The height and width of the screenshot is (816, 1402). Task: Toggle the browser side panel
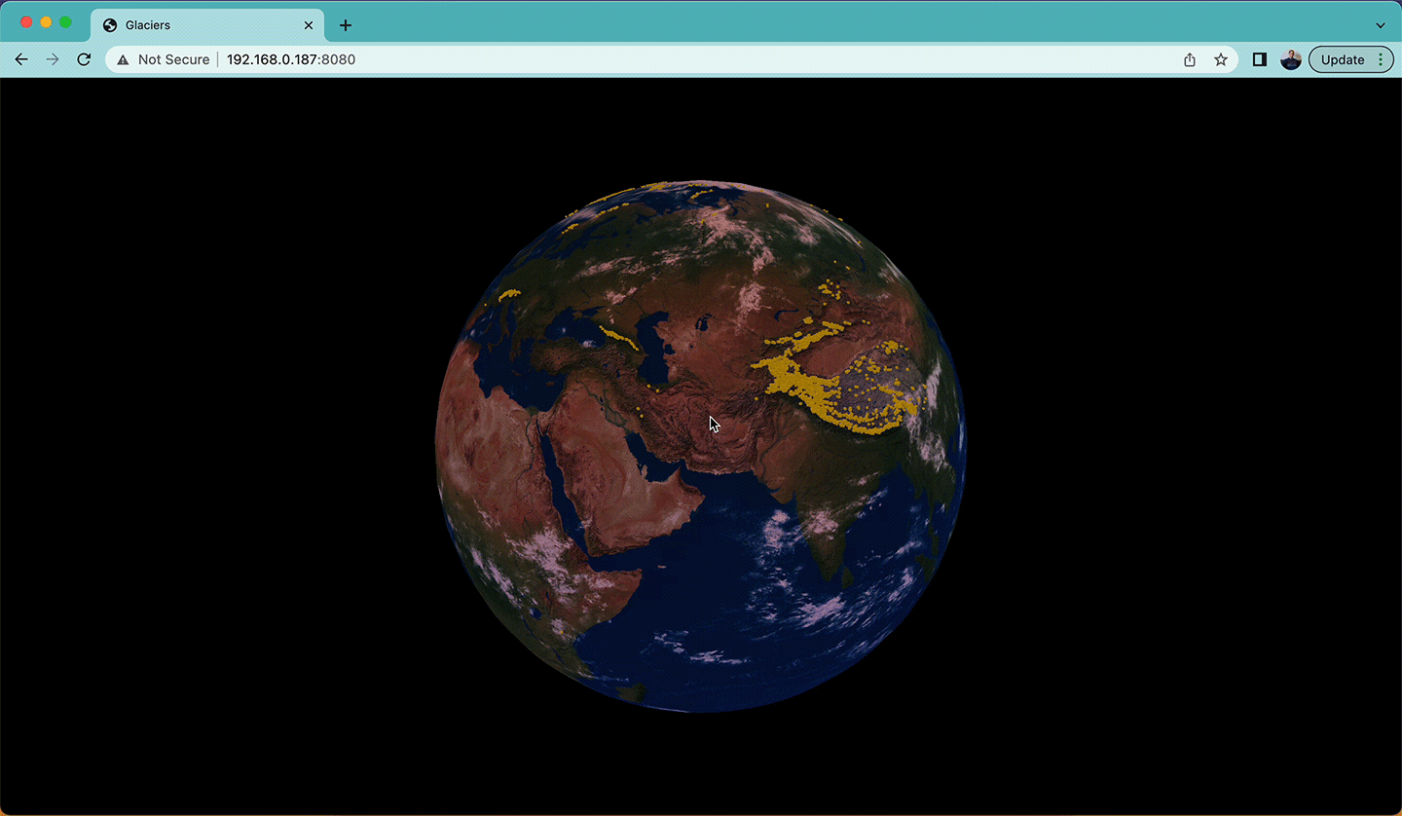click(1260, 59)
